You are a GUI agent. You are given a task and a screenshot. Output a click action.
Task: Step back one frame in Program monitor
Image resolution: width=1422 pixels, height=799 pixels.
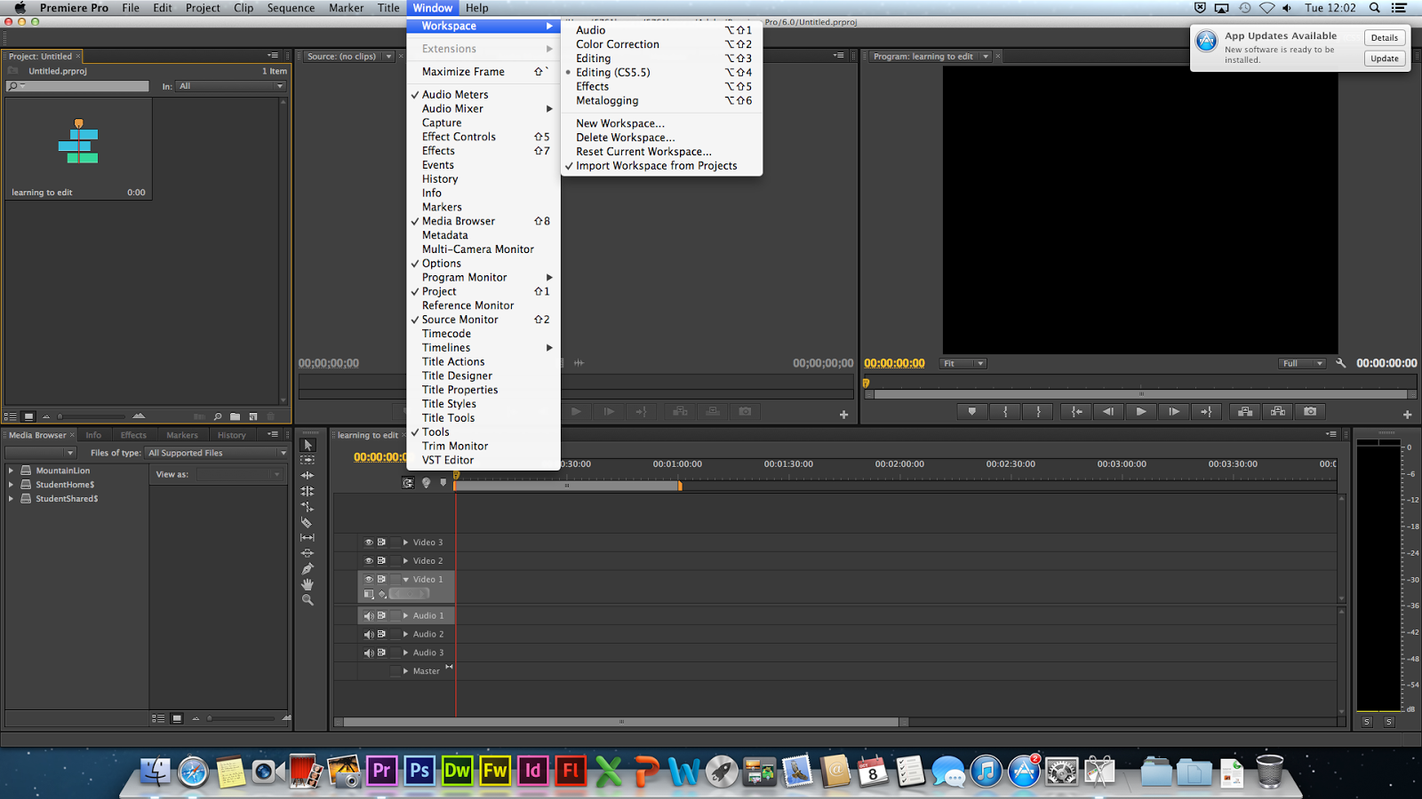click(x=1108, y=412)
